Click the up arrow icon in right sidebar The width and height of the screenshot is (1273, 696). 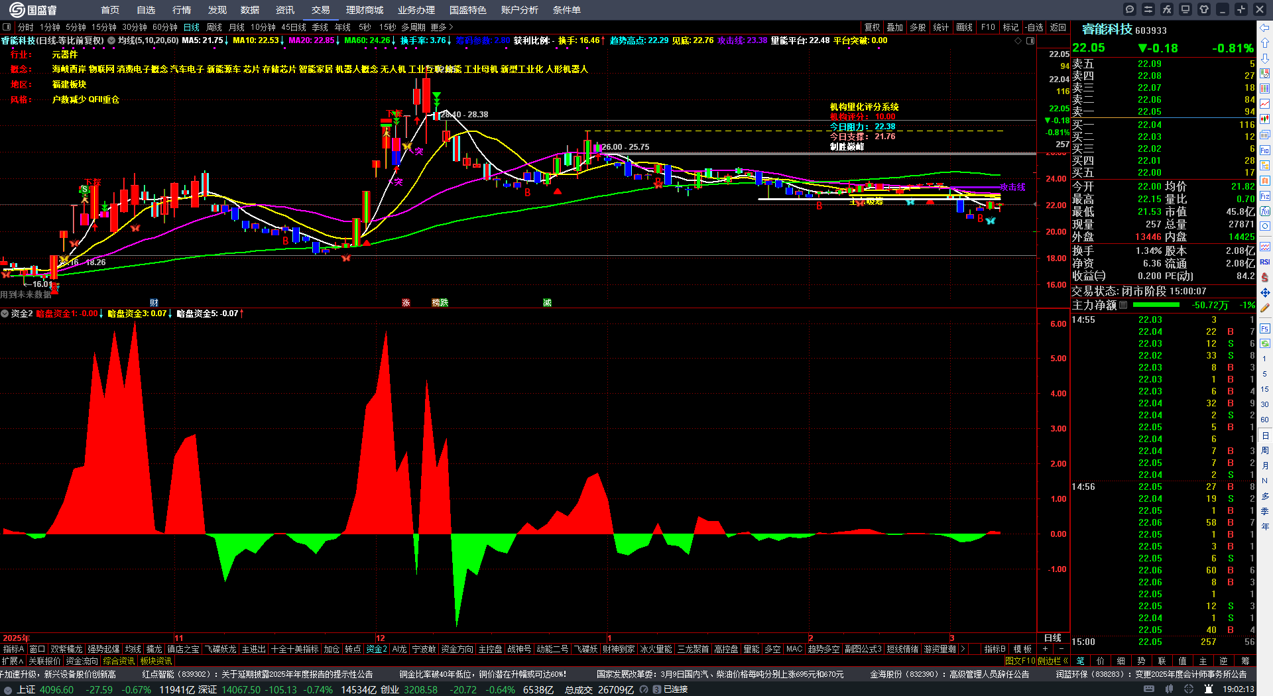tap(1265, 42)
